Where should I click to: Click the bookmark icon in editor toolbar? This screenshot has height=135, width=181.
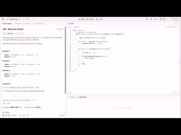[169, 27]
